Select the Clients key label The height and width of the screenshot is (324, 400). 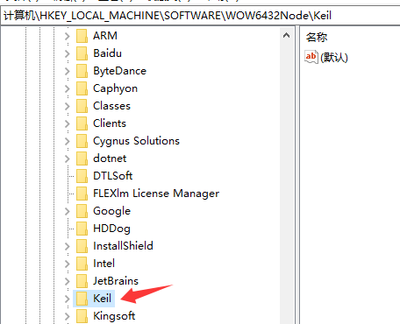tap(110, 123)
